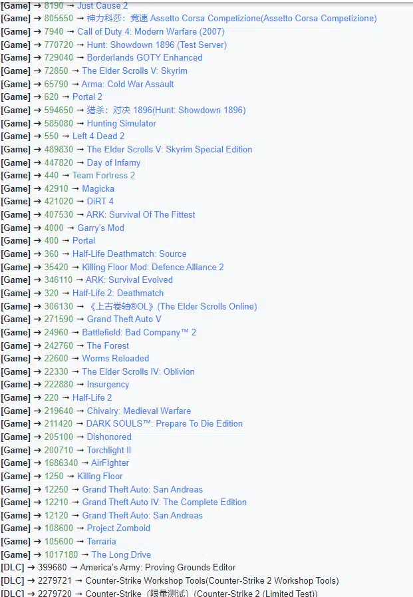Image resolution: width=413 pixels, height=597 pixels.
Task: Click app ID 805550
Action: 59,18
